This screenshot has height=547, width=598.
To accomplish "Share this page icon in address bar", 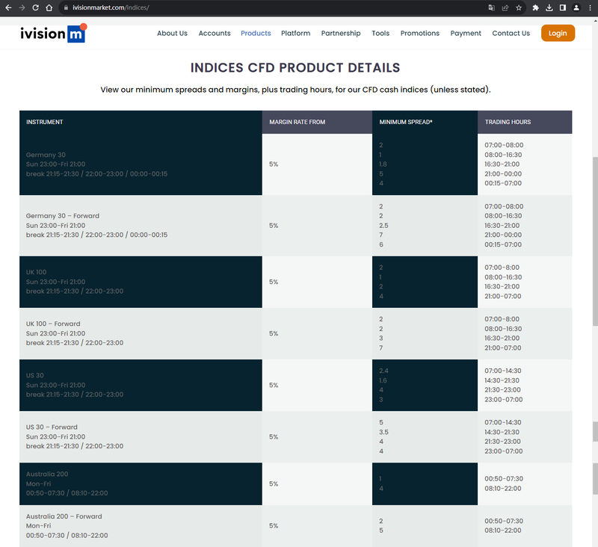I will coord(505,7).
